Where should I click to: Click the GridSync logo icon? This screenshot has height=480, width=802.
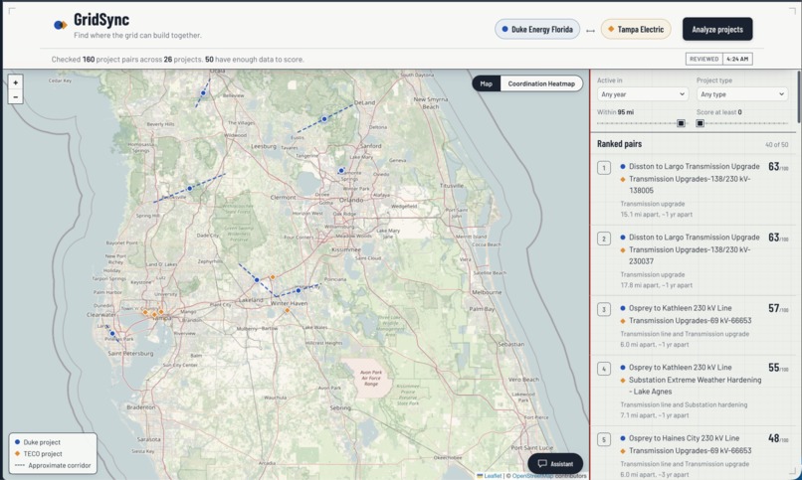click(61, 25)
